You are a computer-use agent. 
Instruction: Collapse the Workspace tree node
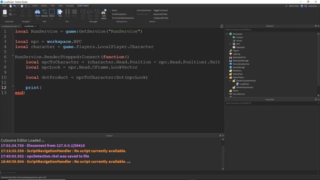point(227,34)
